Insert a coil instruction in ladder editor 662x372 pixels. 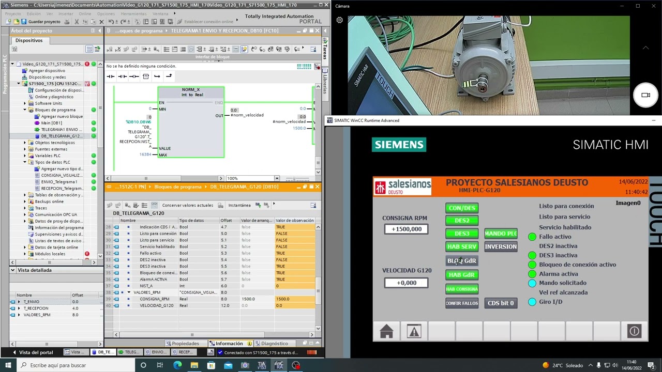134,76
